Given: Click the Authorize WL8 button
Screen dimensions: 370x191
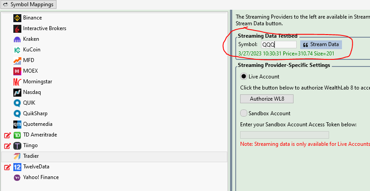Looking at the screenshot, I should point(266,98).
